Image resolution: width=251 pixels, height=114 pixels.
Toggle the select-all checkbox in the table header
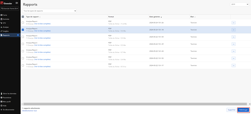pyautogui.click(x=23, y=17)
